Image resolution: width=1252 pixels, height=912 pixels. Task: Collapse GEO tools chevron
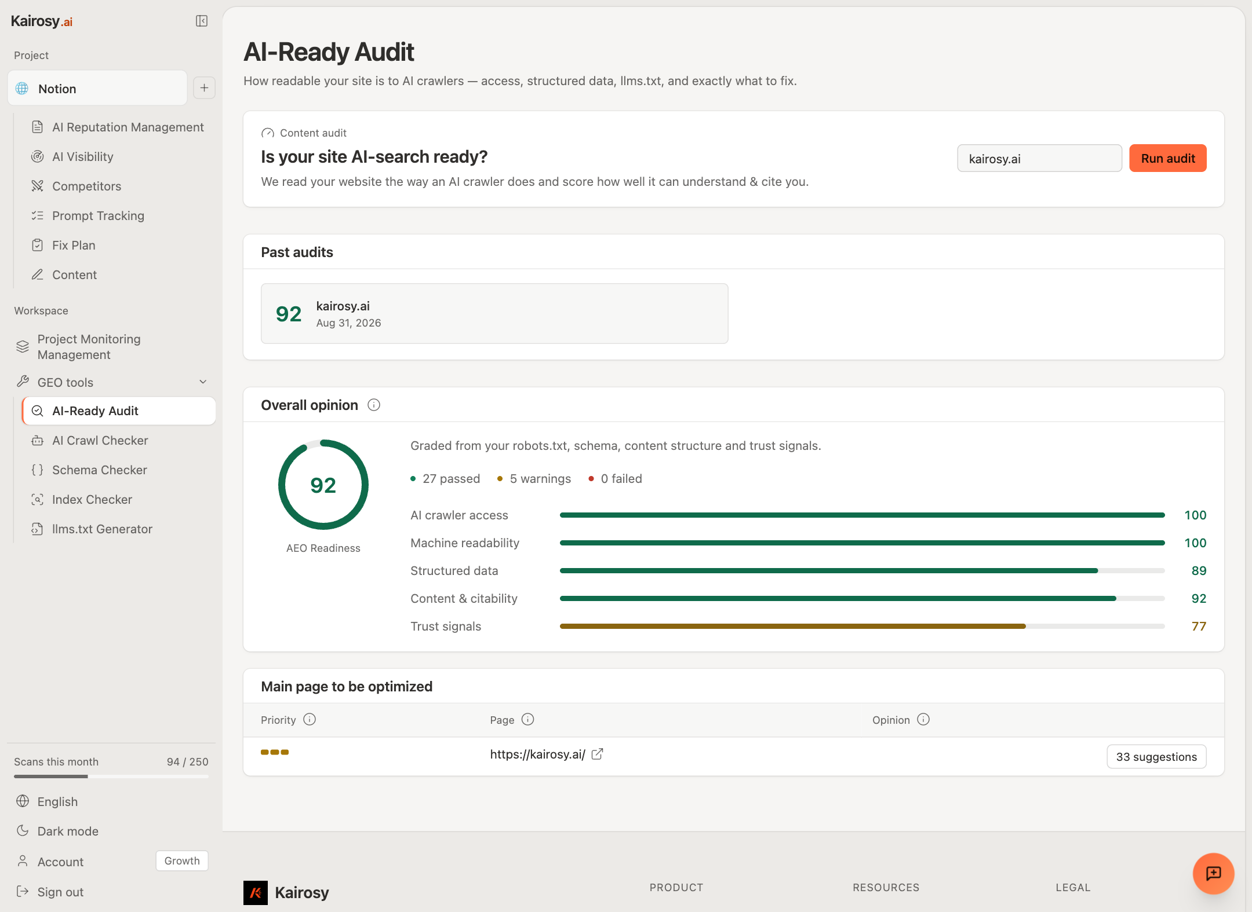[203, 382]
